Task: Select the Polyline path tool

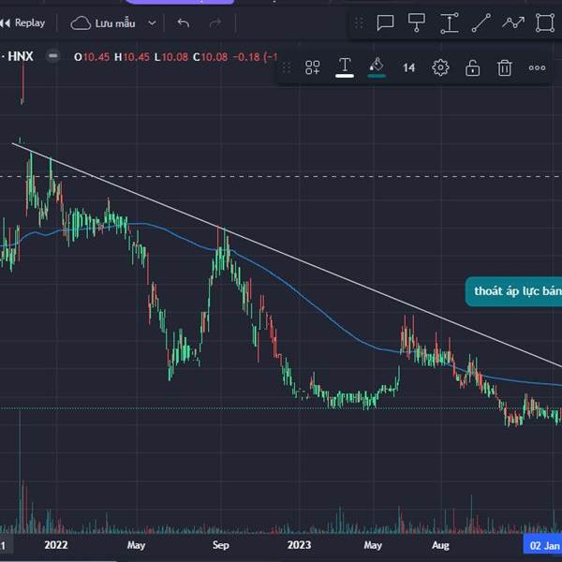Action: tap(513, 22)
